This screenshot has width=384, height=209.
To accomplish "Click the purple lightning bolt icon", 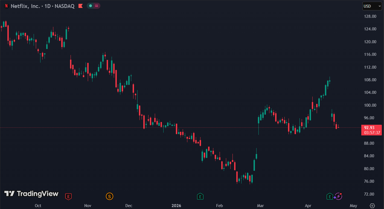I will coord(339,196).
